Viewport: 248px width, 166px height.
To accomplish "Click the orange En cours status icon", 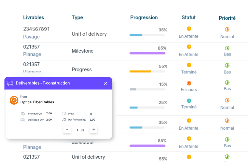I will point(189,83).
